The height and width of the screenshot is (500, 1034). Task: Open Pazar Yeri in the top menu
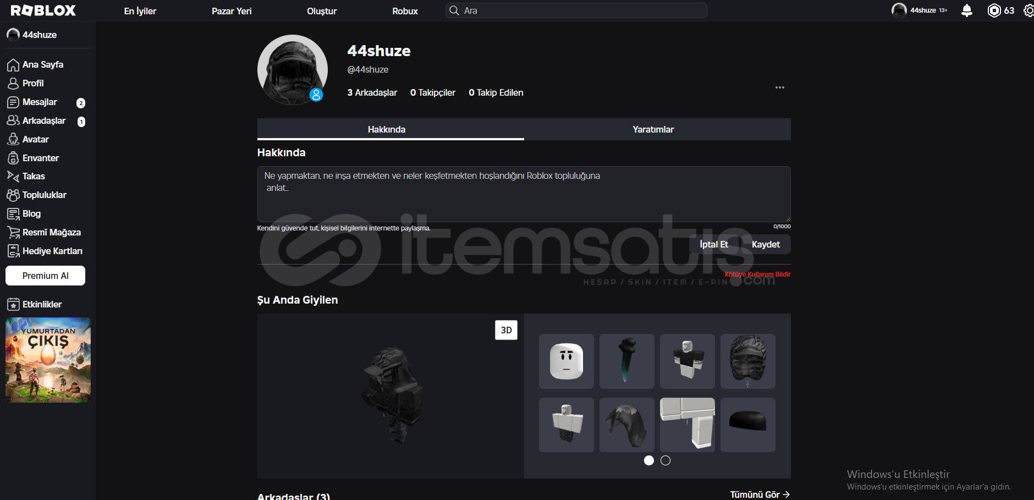pyautogui.click(x=232, y=11)
